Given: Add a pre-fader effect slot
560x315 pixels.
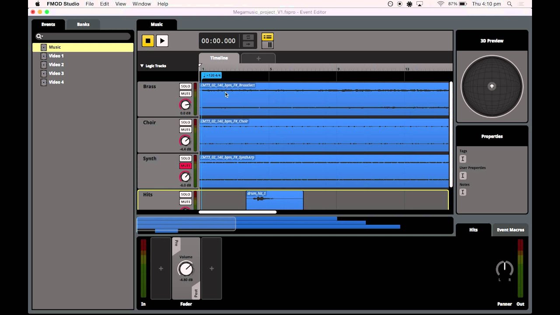Looking at the screenshot, I should [x=161, y=269].
